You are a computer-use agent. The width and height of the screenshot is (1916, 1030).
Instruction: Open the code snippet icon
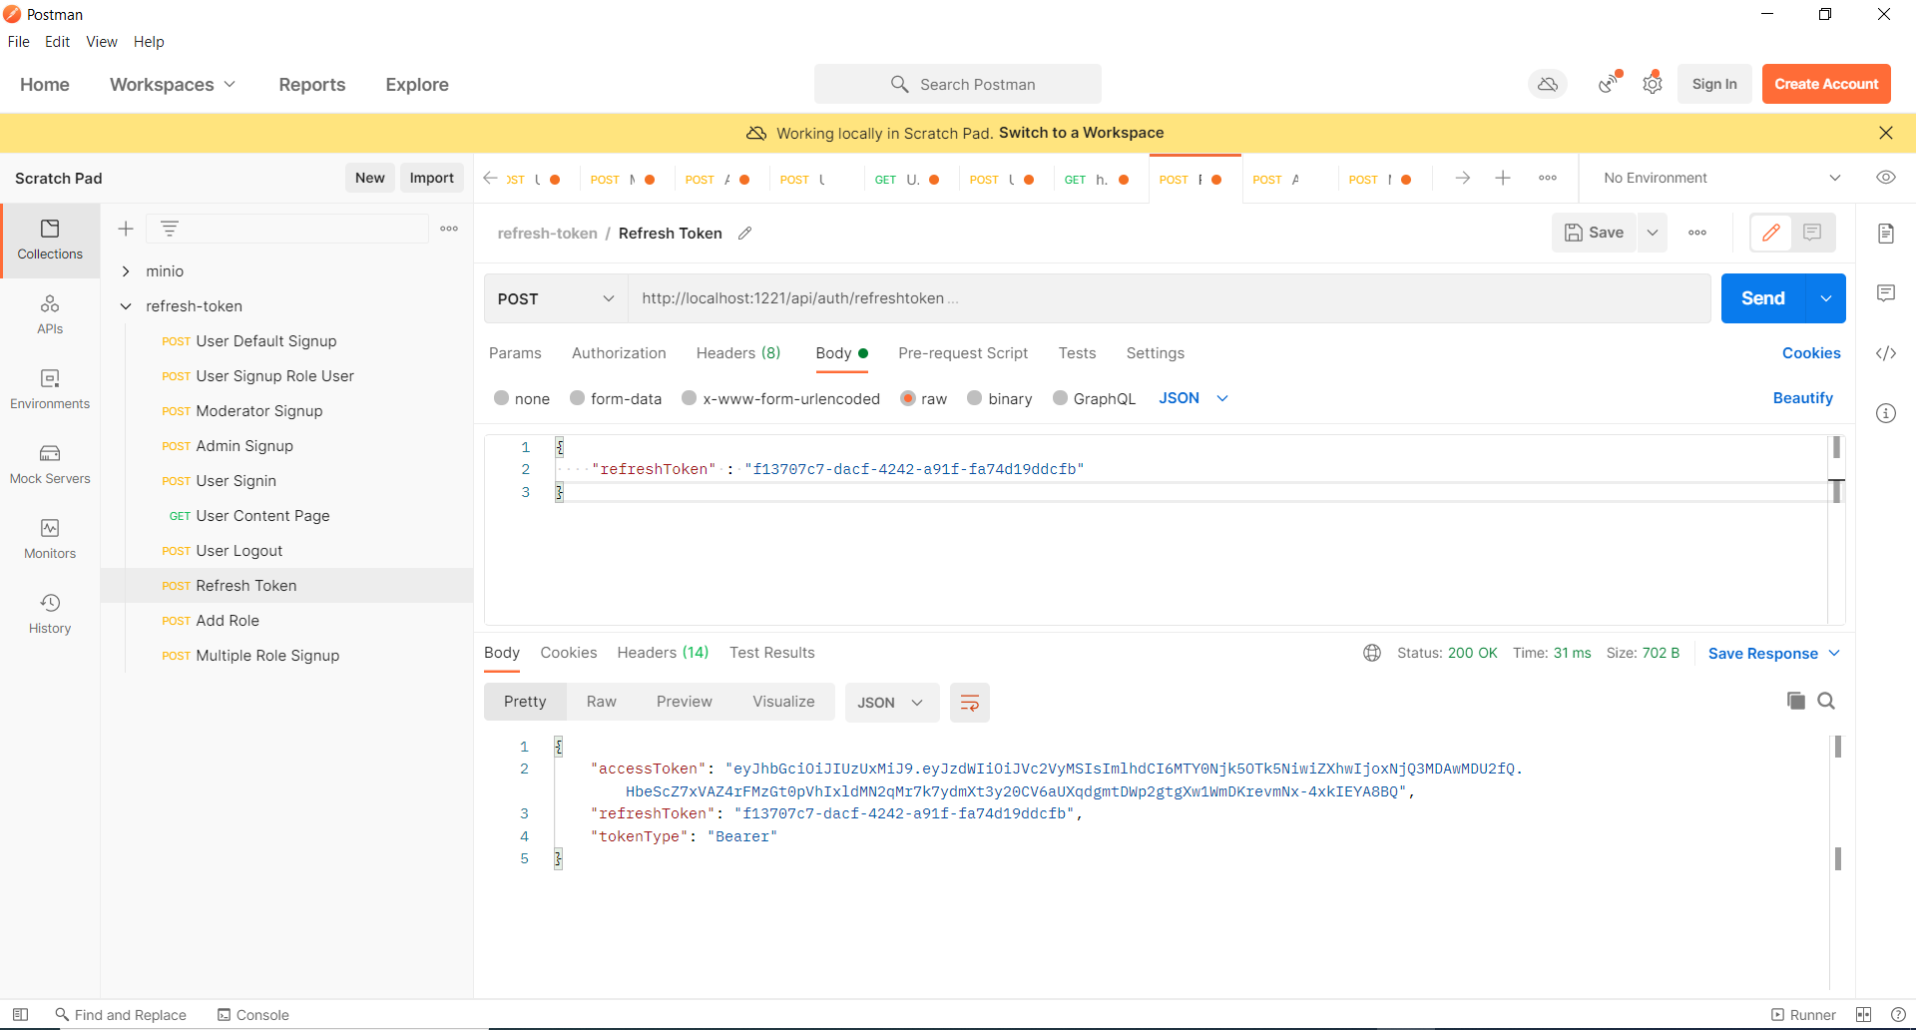(x=1885, y=353)
